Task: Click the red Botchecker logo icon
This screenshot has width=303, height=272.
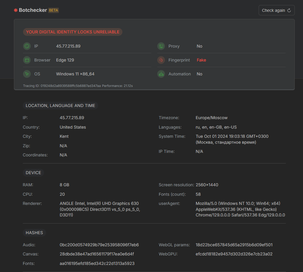Action: coord(16,10)
